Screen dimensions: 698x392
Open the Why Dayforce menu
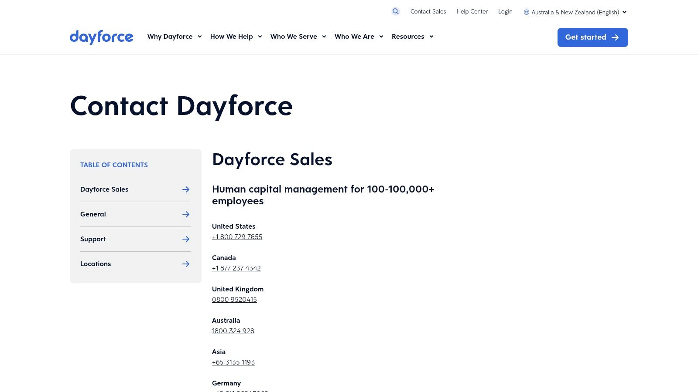click(x=170, y=37)
